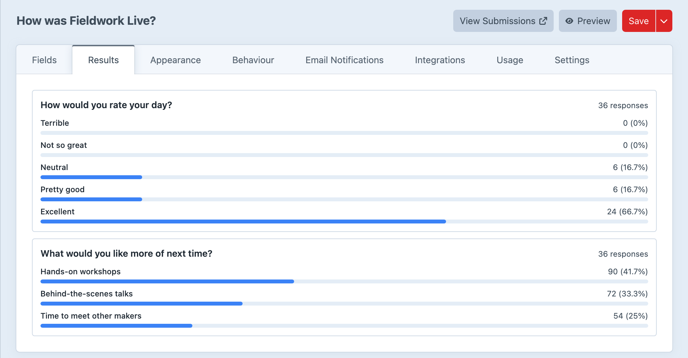
Task: Click the external link icon in View Submissions
Action: pyautogui.click(x=543, y=21)
